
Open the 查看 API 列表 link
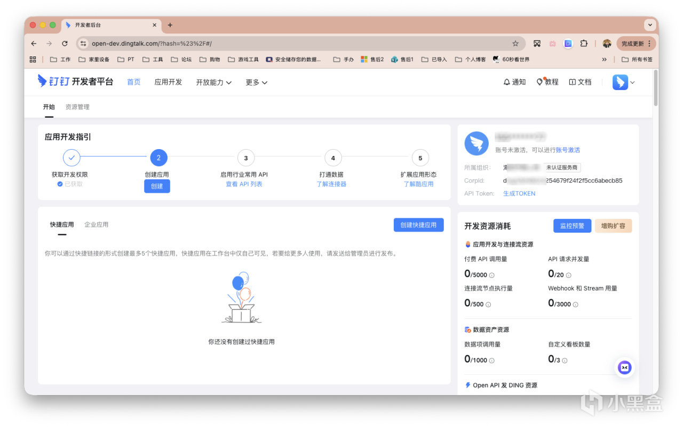coord(244,184)
